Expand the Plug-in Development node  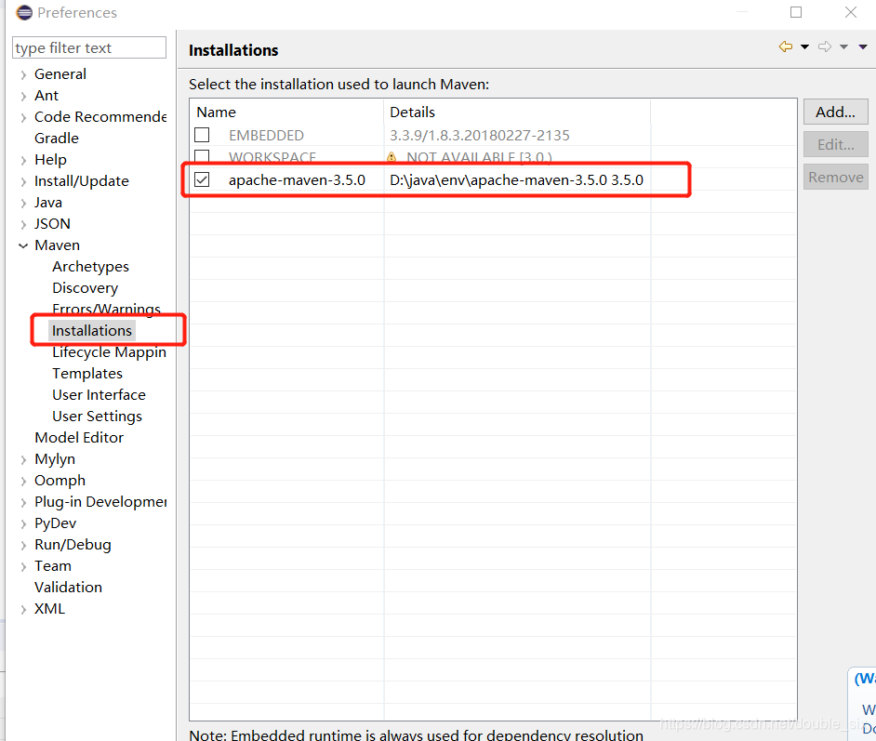(23, 503)
